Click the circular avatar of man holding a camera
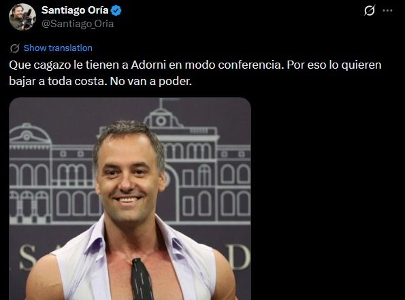Screen dimensions: 405x300 click(22, 17)
